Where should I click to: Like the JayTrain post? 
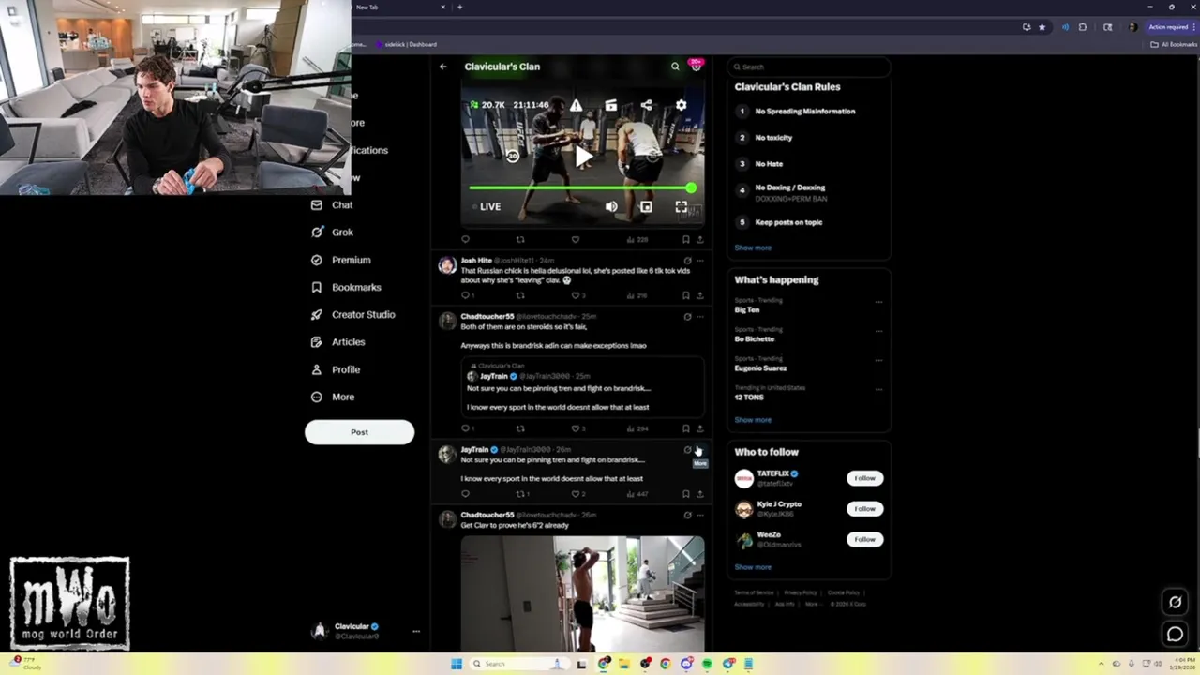point(576,494)
